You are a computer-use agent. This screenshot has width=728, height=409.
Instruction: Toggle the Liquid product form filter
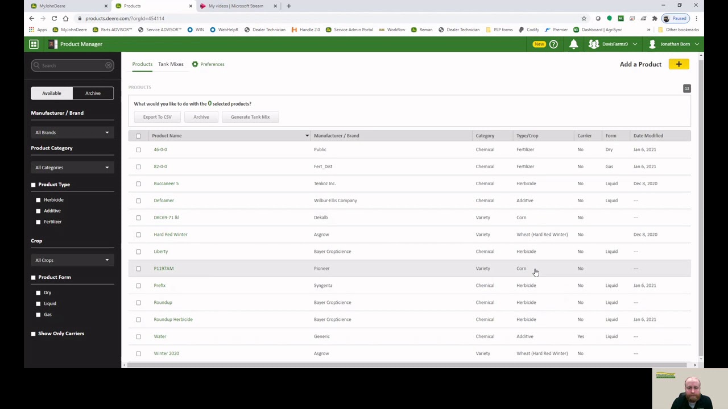38,303
